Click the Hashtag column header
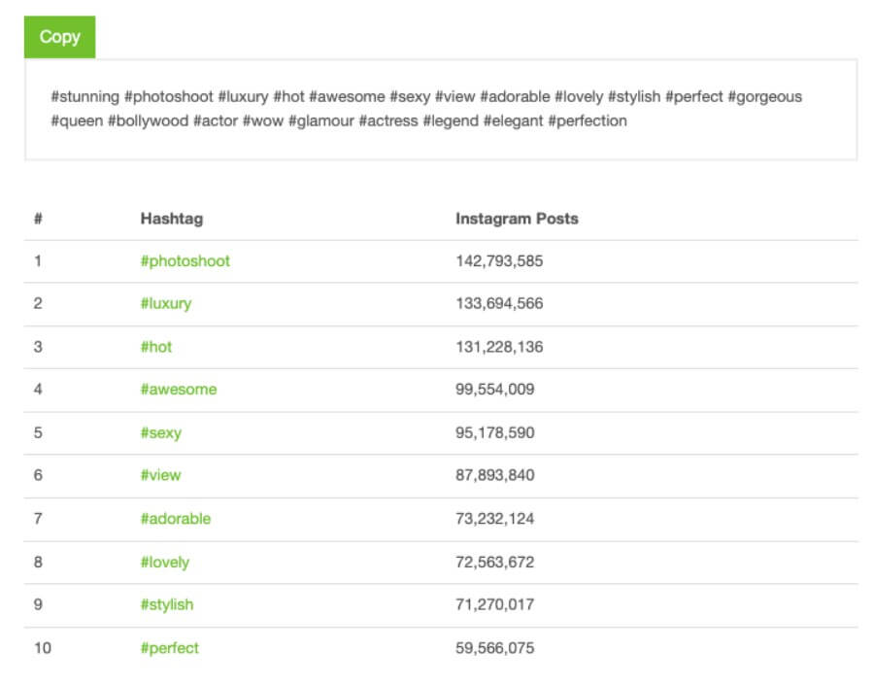The width and height of the screenshot is (874, 685). point(171,219)
